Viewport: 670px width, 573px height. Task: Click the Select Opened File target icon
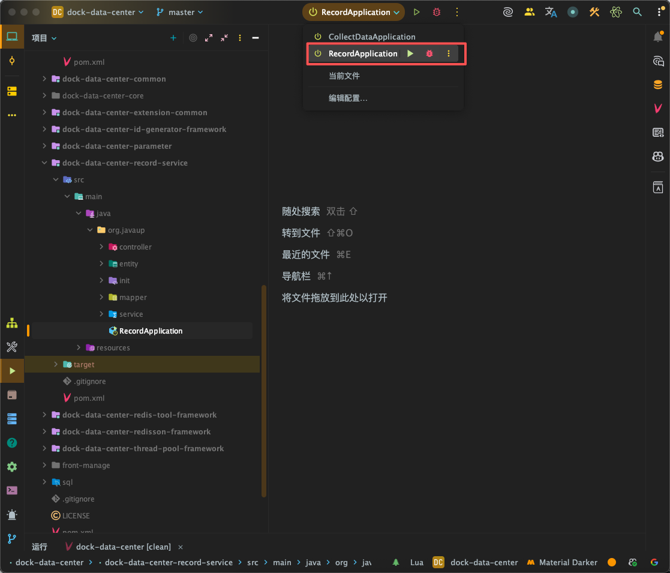tap(193, 38)
